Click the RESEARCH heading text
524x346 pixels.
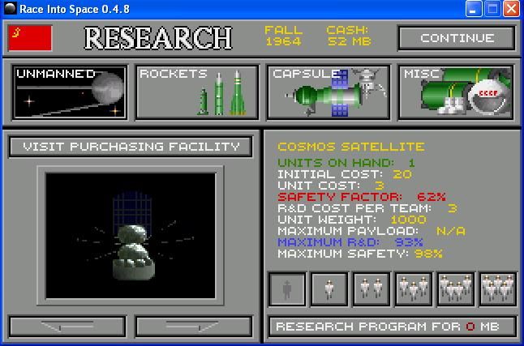[157, 38]
